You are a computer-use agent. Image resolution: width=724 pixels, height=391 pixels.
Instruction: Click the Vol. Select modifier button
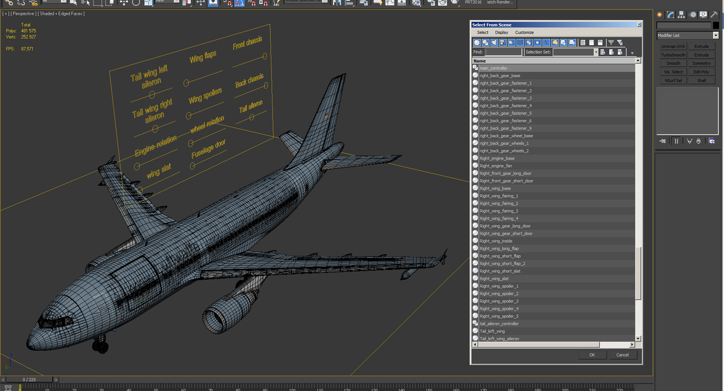click(x=673, y=72)
